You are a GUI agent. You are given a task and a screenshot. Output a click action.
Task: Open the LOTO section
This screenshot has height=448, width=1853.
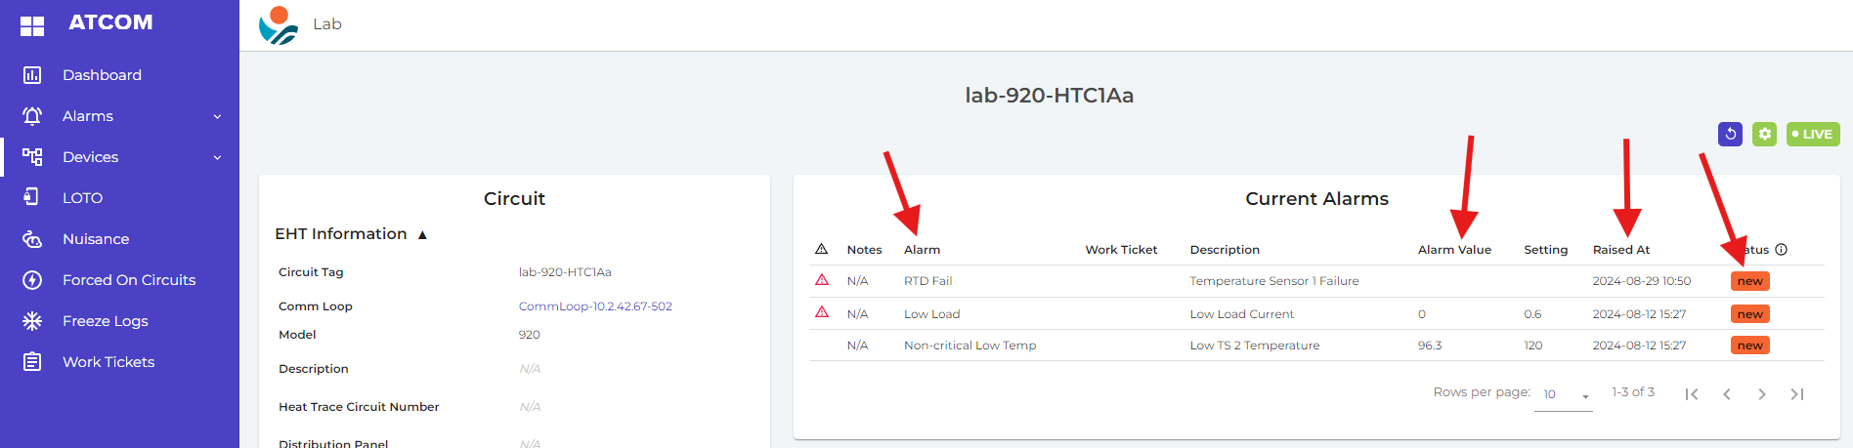(82, 198)
